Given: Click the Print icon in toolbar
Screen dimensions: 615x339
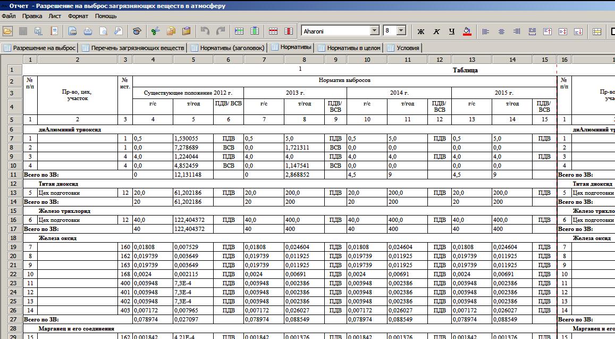Looking at the screenshot, I should 73,31.
